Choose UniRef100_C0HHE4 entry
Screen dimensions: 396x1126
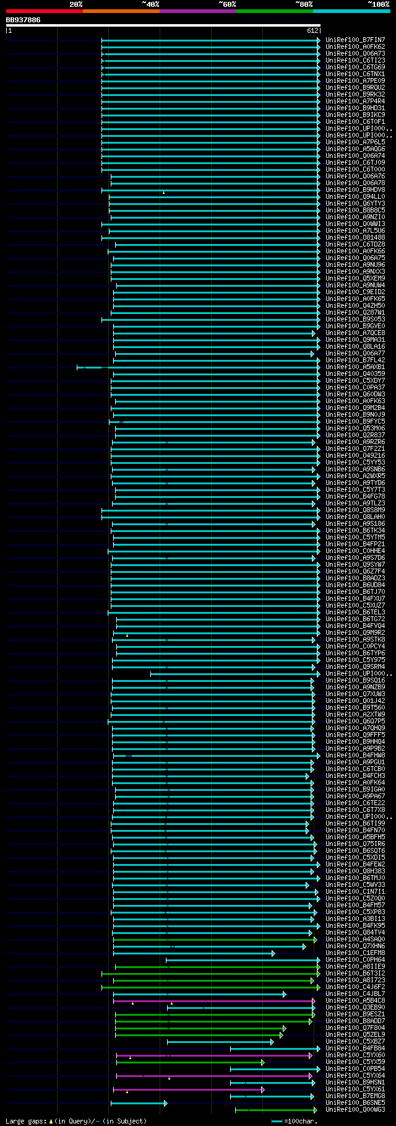(355, 551)
